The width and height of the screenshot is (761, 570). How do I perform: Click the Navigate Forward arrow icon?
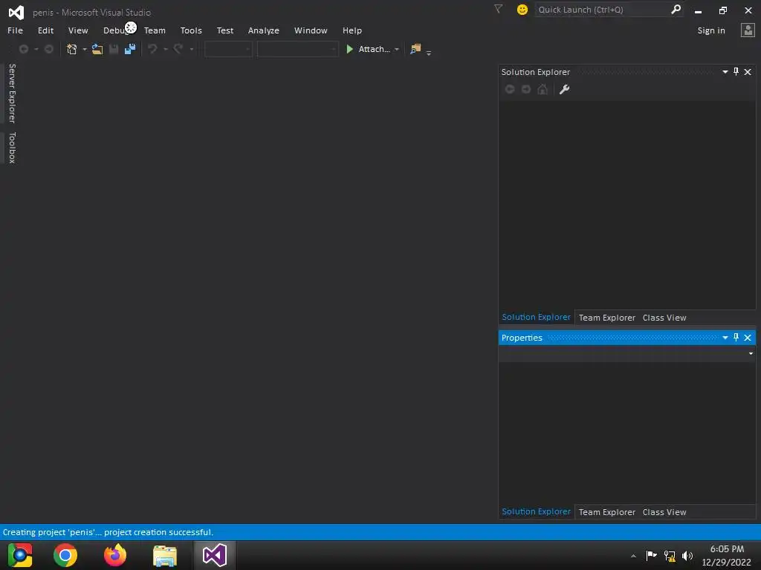click(48, 49)
